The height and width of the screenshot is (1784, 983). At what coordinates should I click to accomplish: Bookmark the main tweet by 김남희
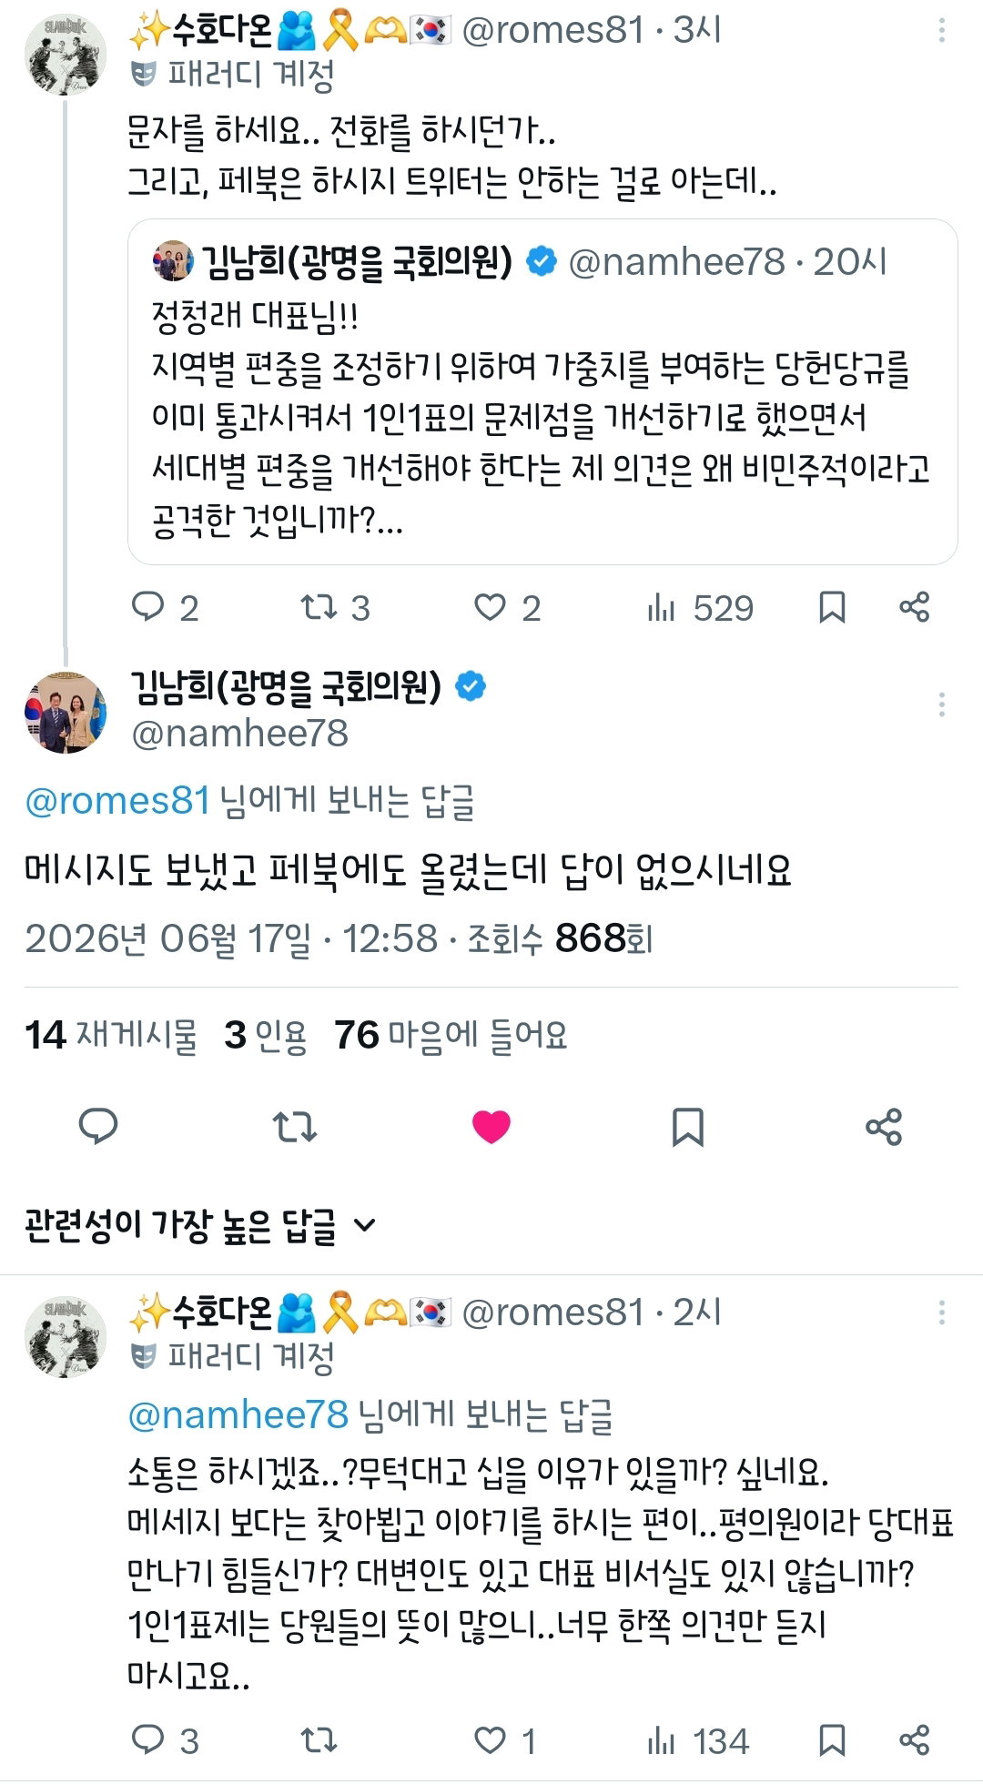pyautogui.click(x=687, y=1127)
